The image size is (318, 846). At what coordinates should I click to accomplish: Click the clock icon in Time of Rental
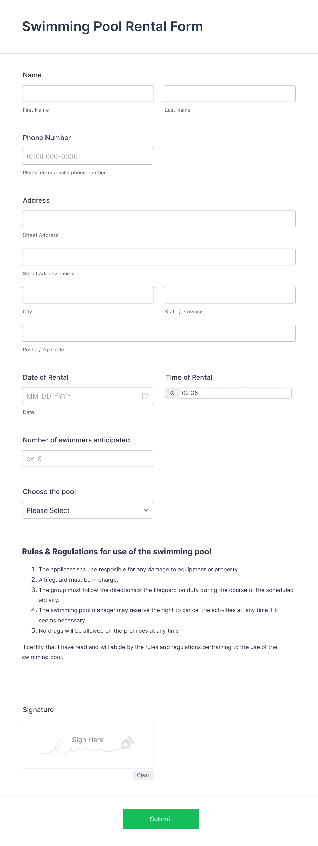click(173, 393)
